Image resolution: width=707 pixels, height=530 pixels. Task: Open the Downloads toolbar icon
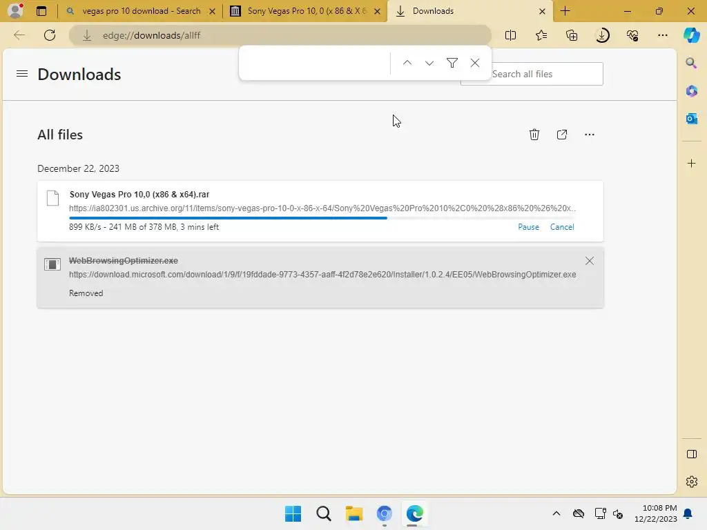(602, 35)
